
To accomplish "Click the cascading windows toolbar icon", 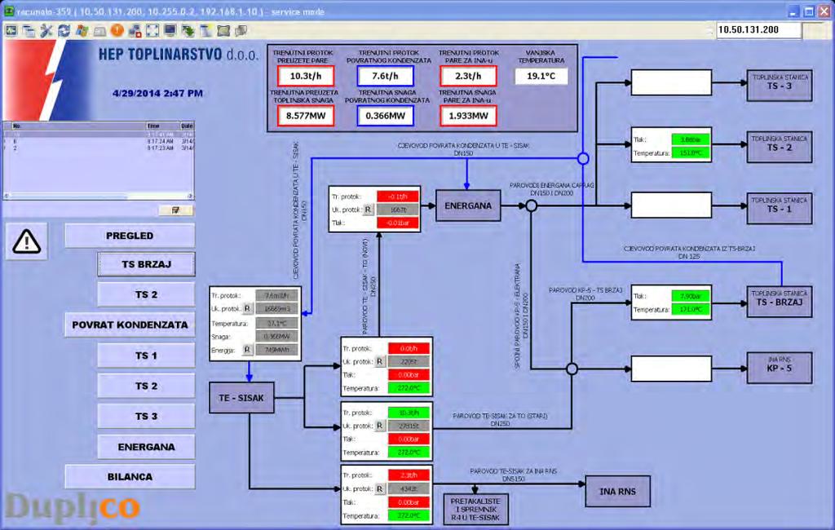I will coord(29,31).
